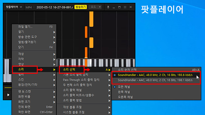Expand the 재생 submenu
The height and width of the screenshot is (115, 205).
click(x=34, y=54)
